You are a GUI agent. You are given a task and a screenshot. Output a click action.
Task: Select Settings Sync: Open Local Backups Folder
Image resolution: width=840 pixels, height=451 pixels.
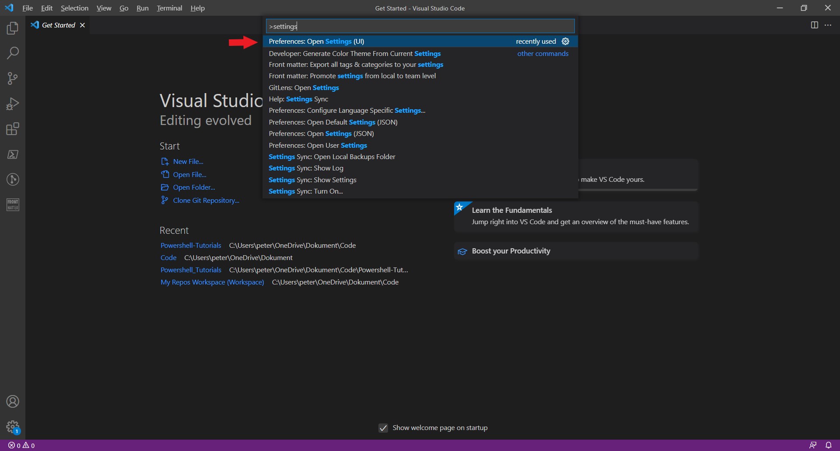coord(420,156)
